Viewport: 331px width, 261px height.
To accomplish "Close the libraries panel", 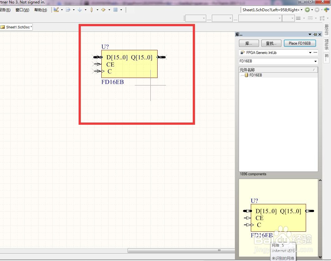I will click(x=320, y=34).
